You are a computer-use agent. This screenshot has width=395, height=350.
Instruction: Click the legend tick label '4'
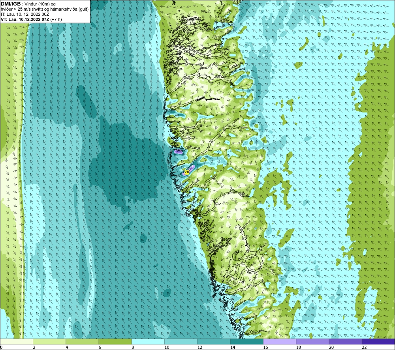click(67, 347)
